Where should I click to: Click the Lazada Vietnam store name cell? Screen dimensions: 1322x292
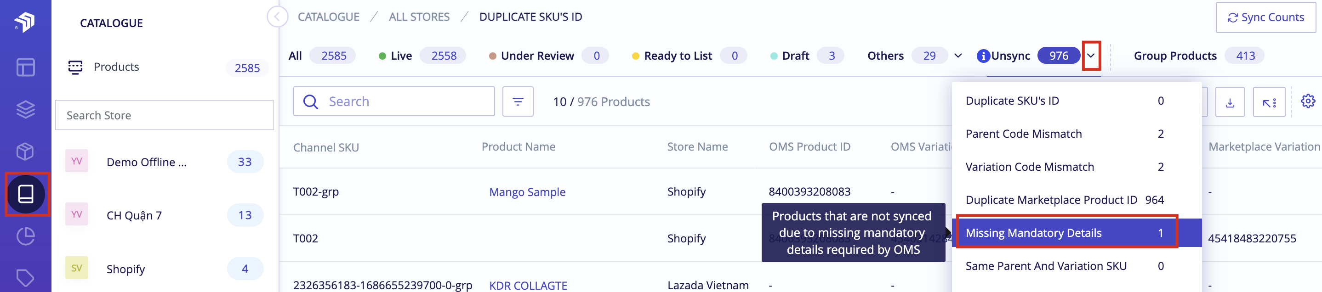(x=708, y=285)
